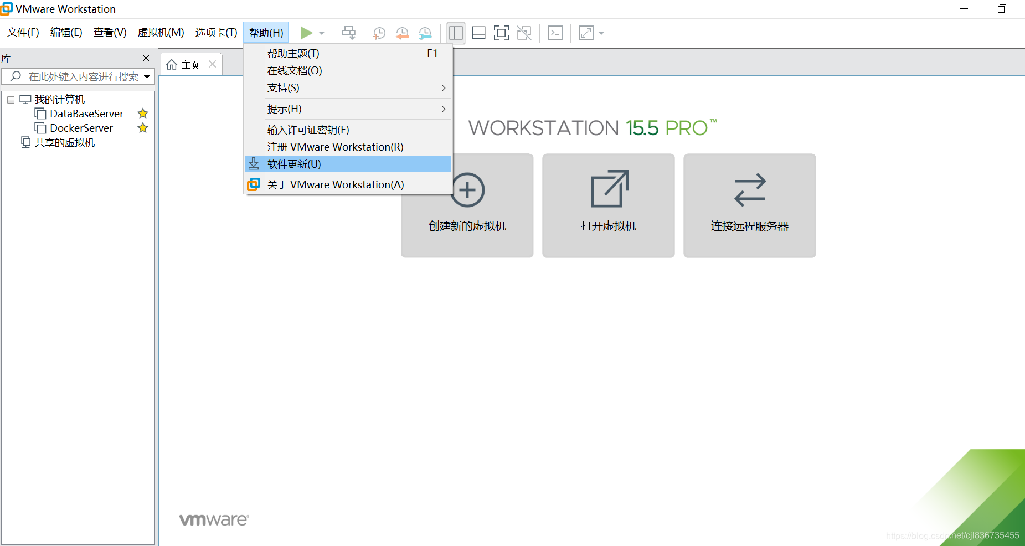Click the Unity mode toolbar icon
Viewport: 1025px width, 546px height.
[x=524, y=33]
